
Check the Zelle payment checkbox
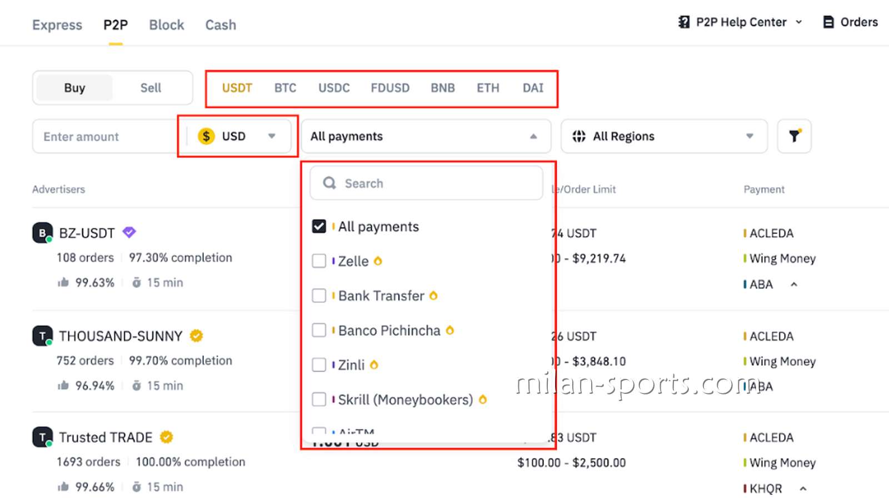pos(319,261)
